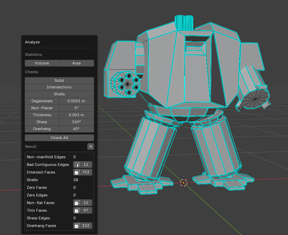The image size is (288, 235).
Task: Run the Sharp check
Action: pyautogui.click(x=42, y=122)
